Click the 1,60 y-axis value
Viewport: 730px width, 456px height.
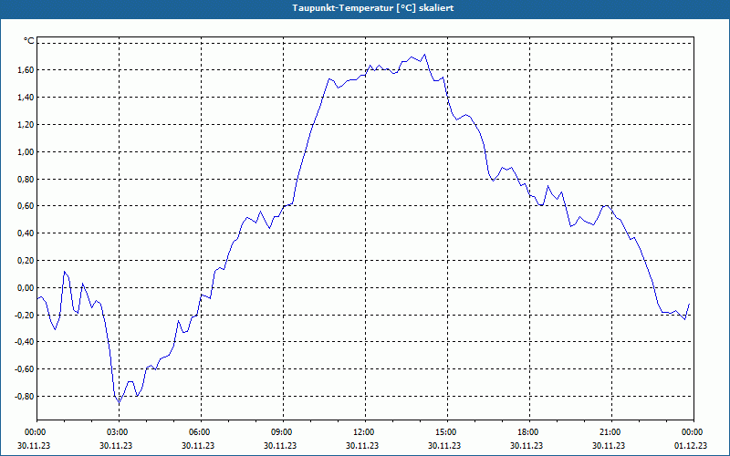pos(26,70)
